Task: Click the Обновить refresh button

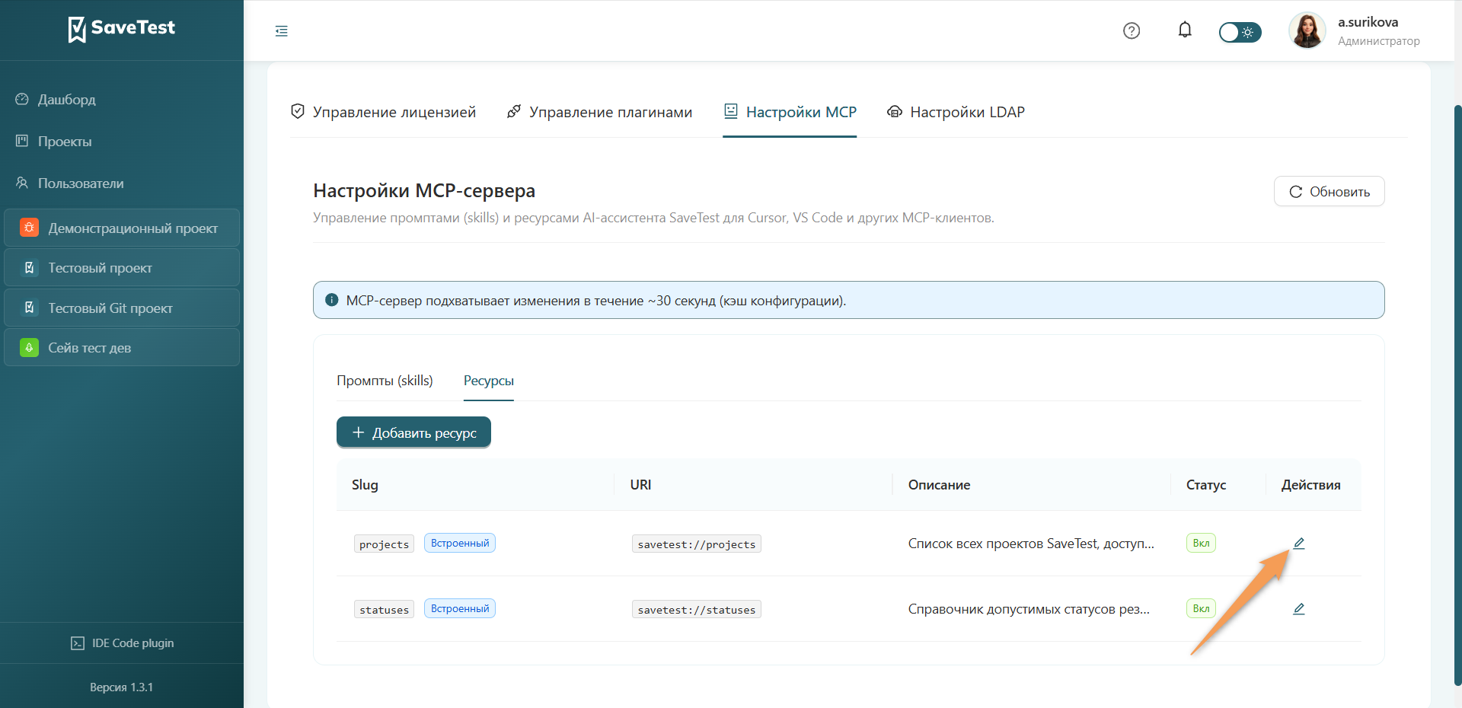Action: click(x=1329, y=192)
